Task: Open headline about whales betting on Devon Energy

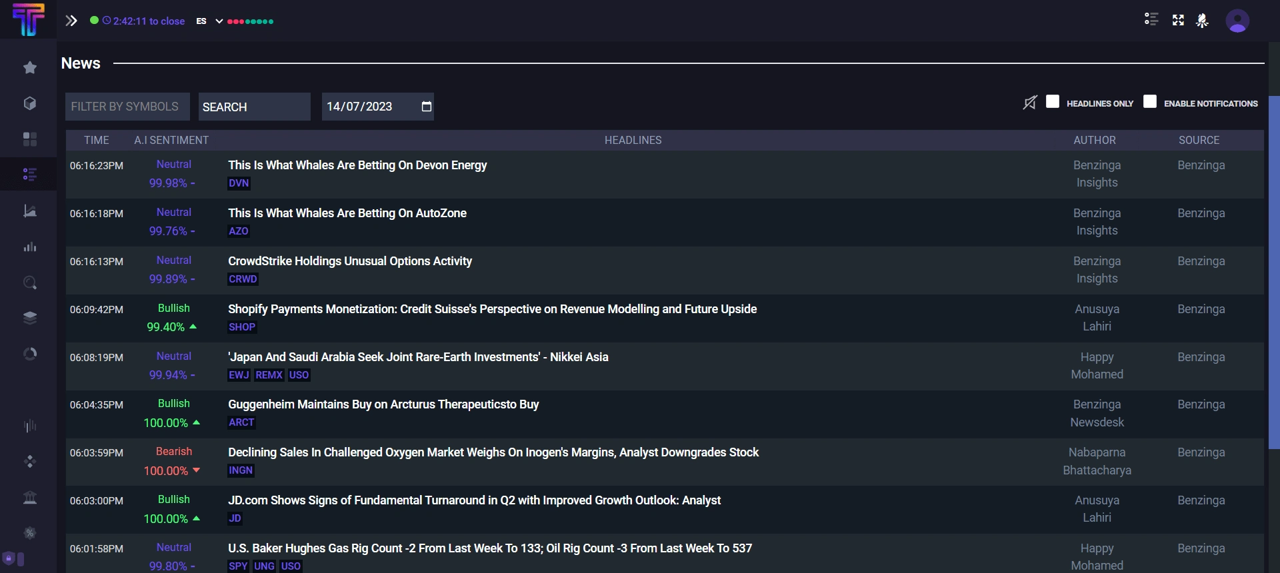Action: pyautogui.click(x=357, y=165)
